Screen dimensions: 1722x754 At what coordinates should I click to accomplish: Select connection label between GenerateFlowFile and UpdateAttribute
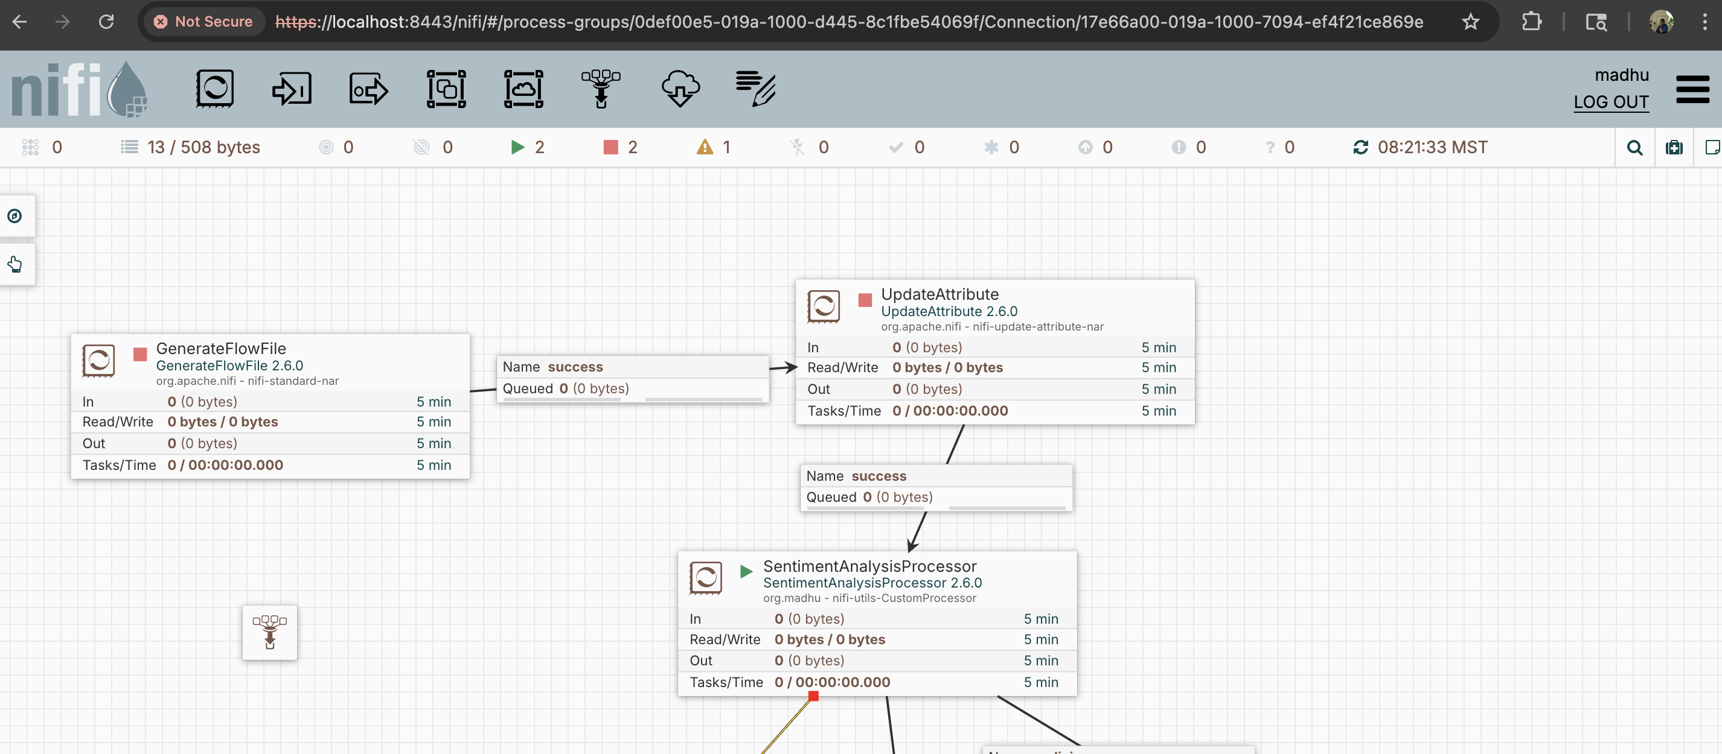tap(633, 378)
